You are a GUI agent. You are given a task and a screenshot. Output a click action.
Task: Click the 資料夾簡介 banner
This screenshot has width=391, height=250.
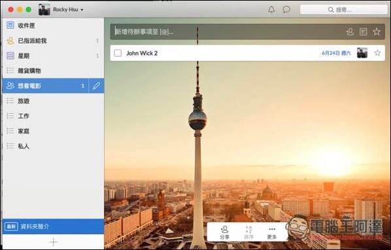[53, 226]
